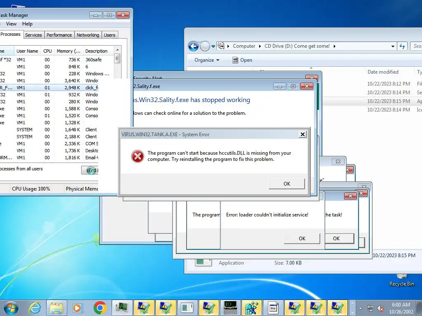
Task: Expand the breadcrumb arrow before Computer
Action: 228,46
